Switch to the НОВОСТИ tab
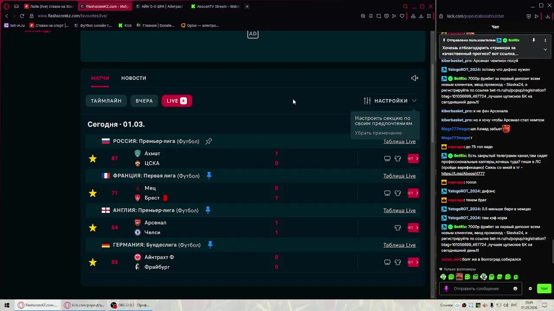This screenshot has width=554, height=311. coord(134,78)
